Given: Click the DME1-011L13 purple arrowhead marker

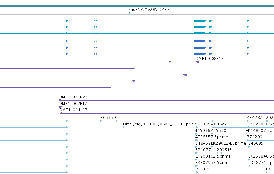Looking at the screenshot, I should [x=61, y=113].
